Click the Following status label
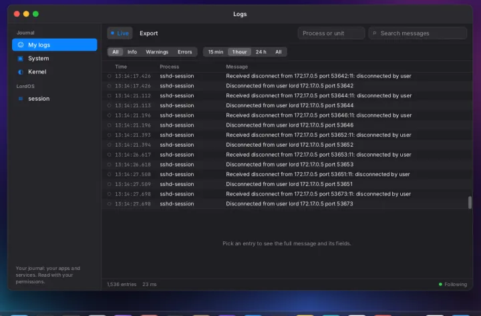Screen dimensions: 481x316 coord(456,285)
